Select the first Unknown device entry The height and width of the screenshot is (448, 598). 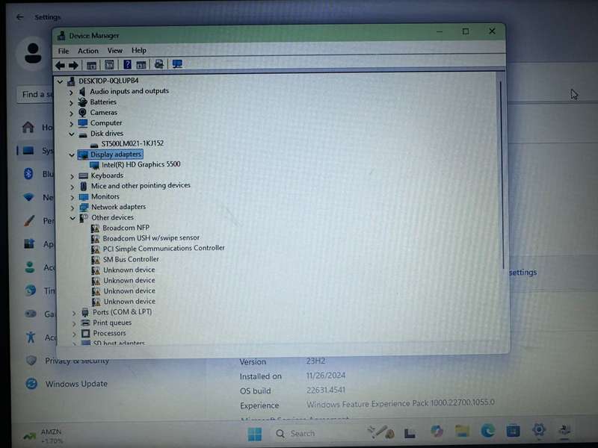click(129, 270)
